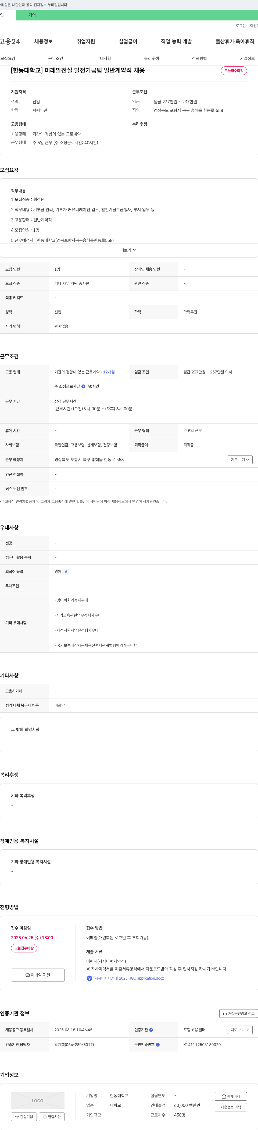The width and height of the screenshot is (258, 1130).
Task: Select deadline 2025.06.25 (수) 18:00
Action: [x=32, y=937]
